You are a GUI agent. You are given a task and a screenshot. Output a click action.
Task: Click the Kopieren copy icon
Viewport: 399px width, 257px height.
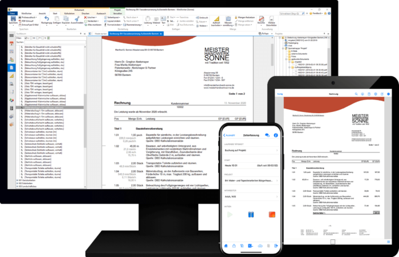(66, 19)
